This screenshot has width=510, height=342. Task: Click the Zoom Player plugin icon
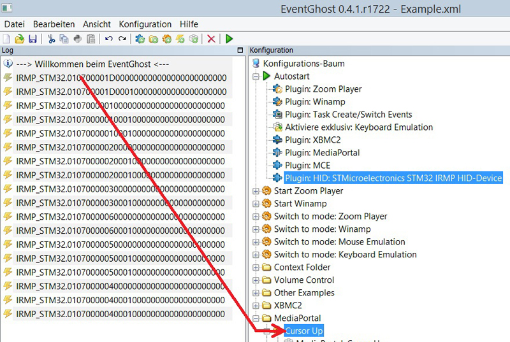click(277, 89)
